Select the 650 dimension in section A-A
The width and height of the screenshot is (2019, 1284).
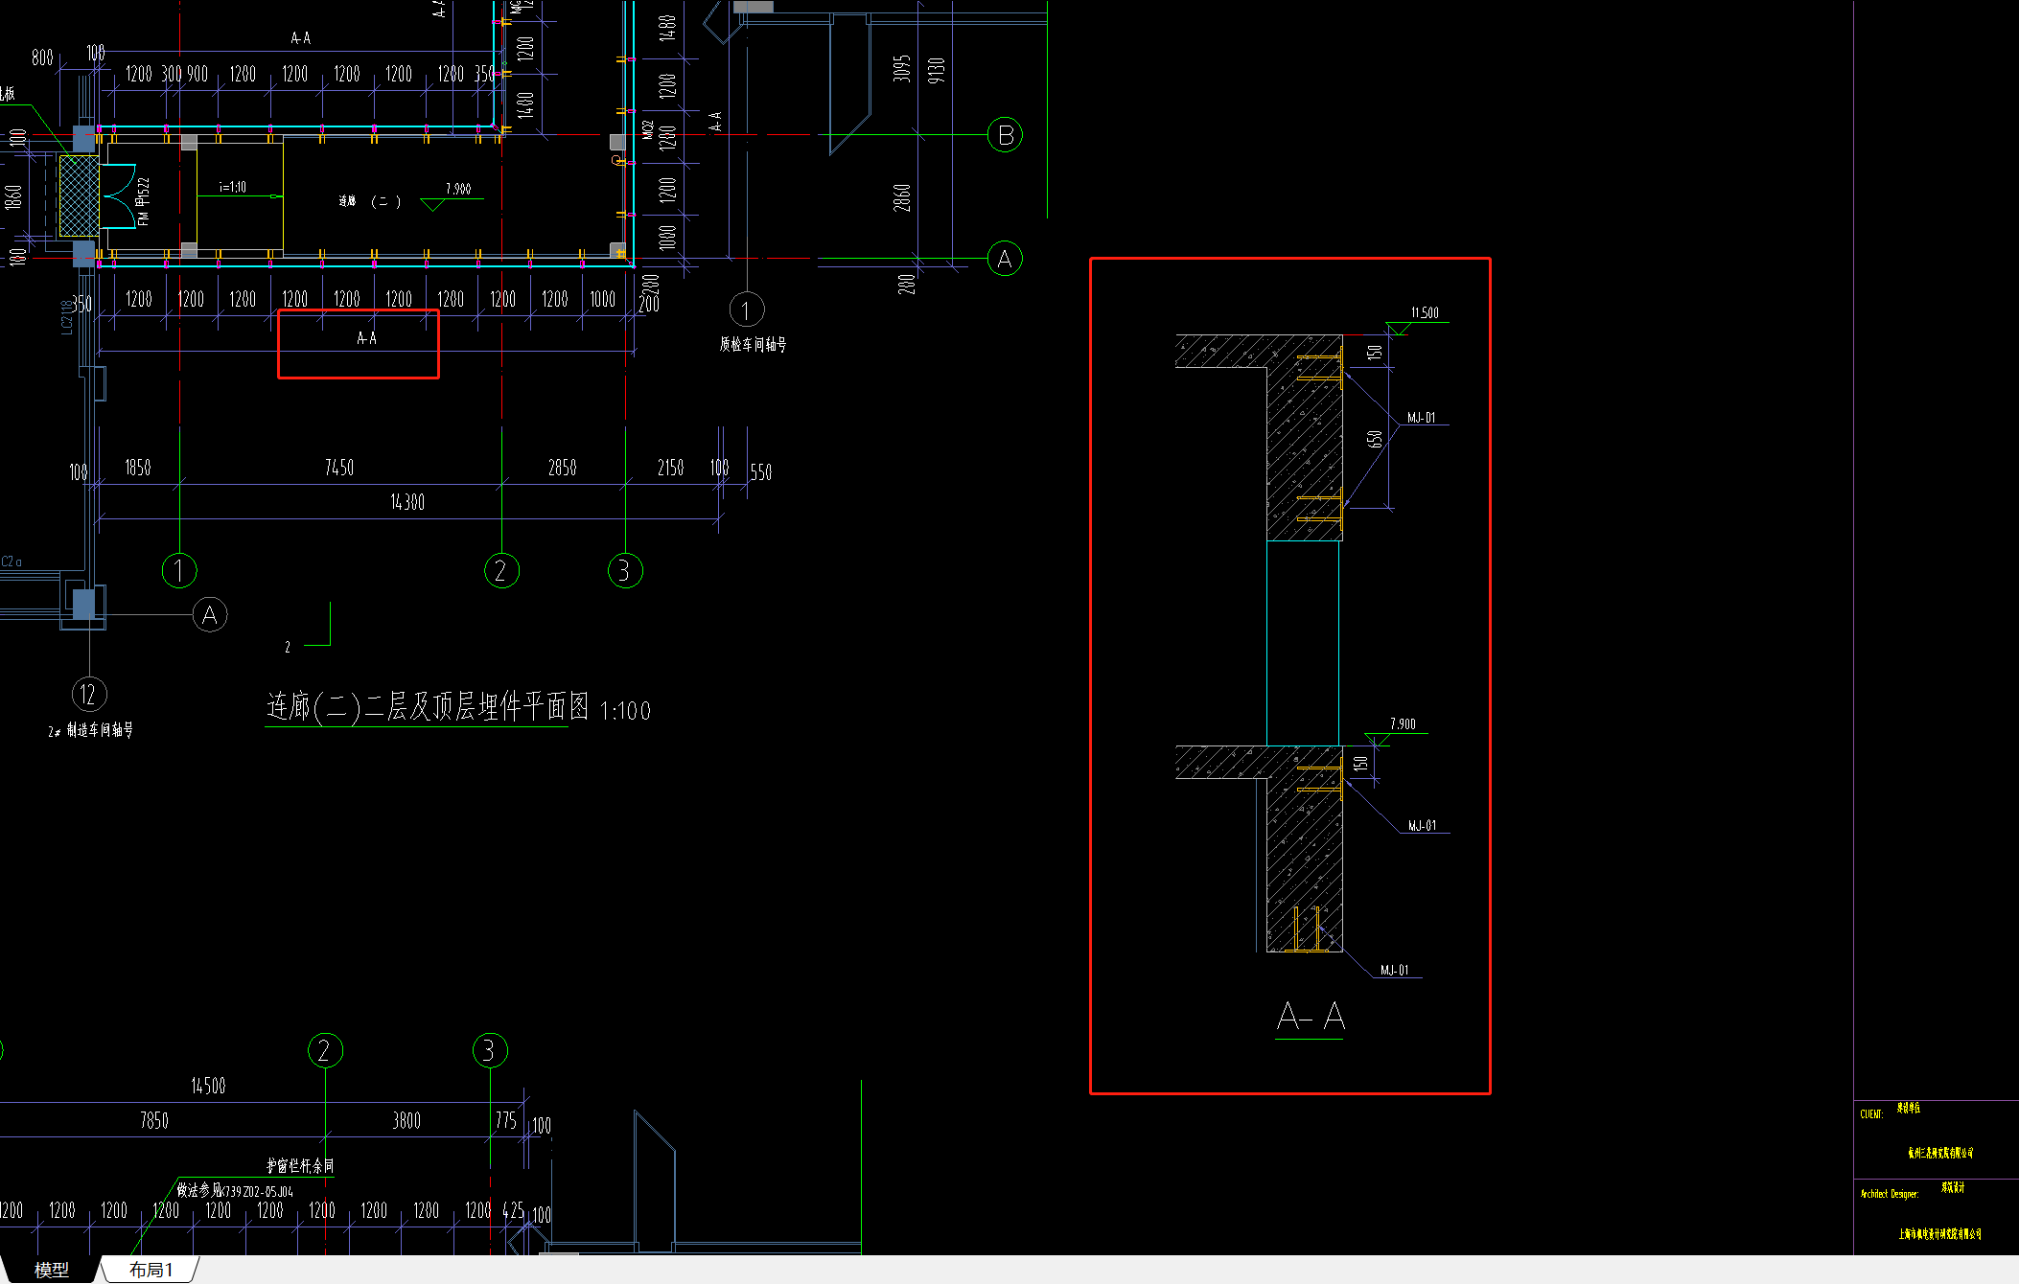1375,440
